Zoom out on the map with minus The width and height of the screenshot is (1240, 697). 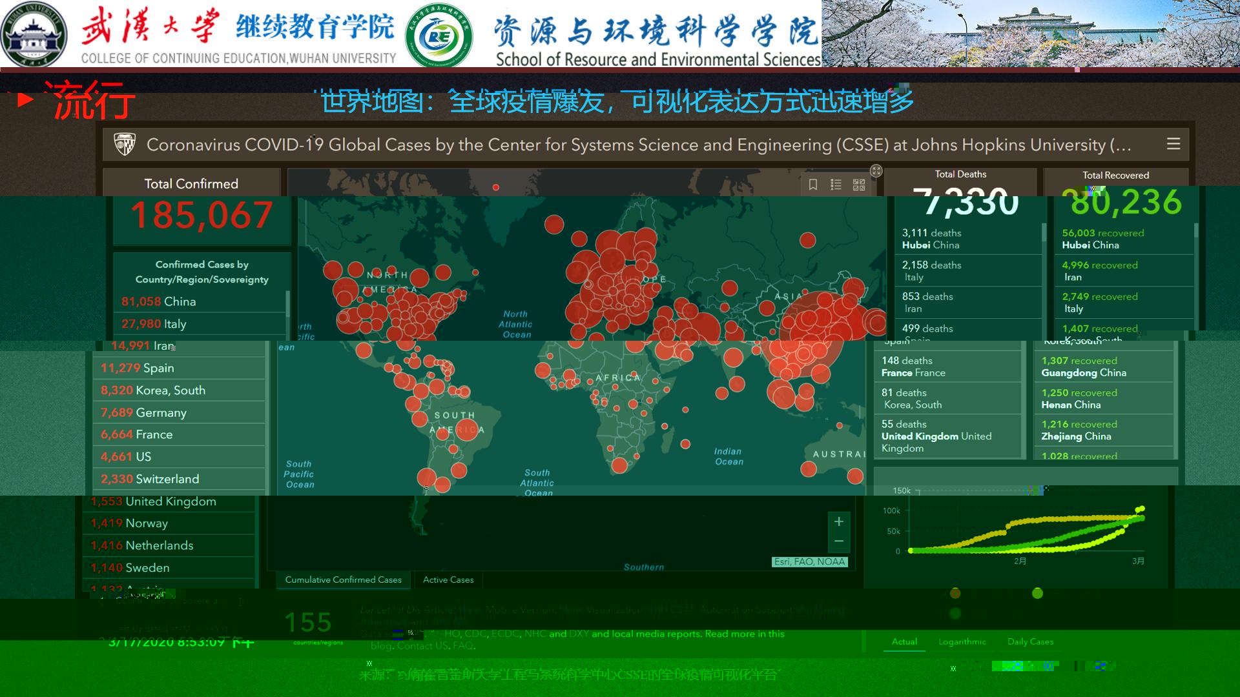[839, 541]
